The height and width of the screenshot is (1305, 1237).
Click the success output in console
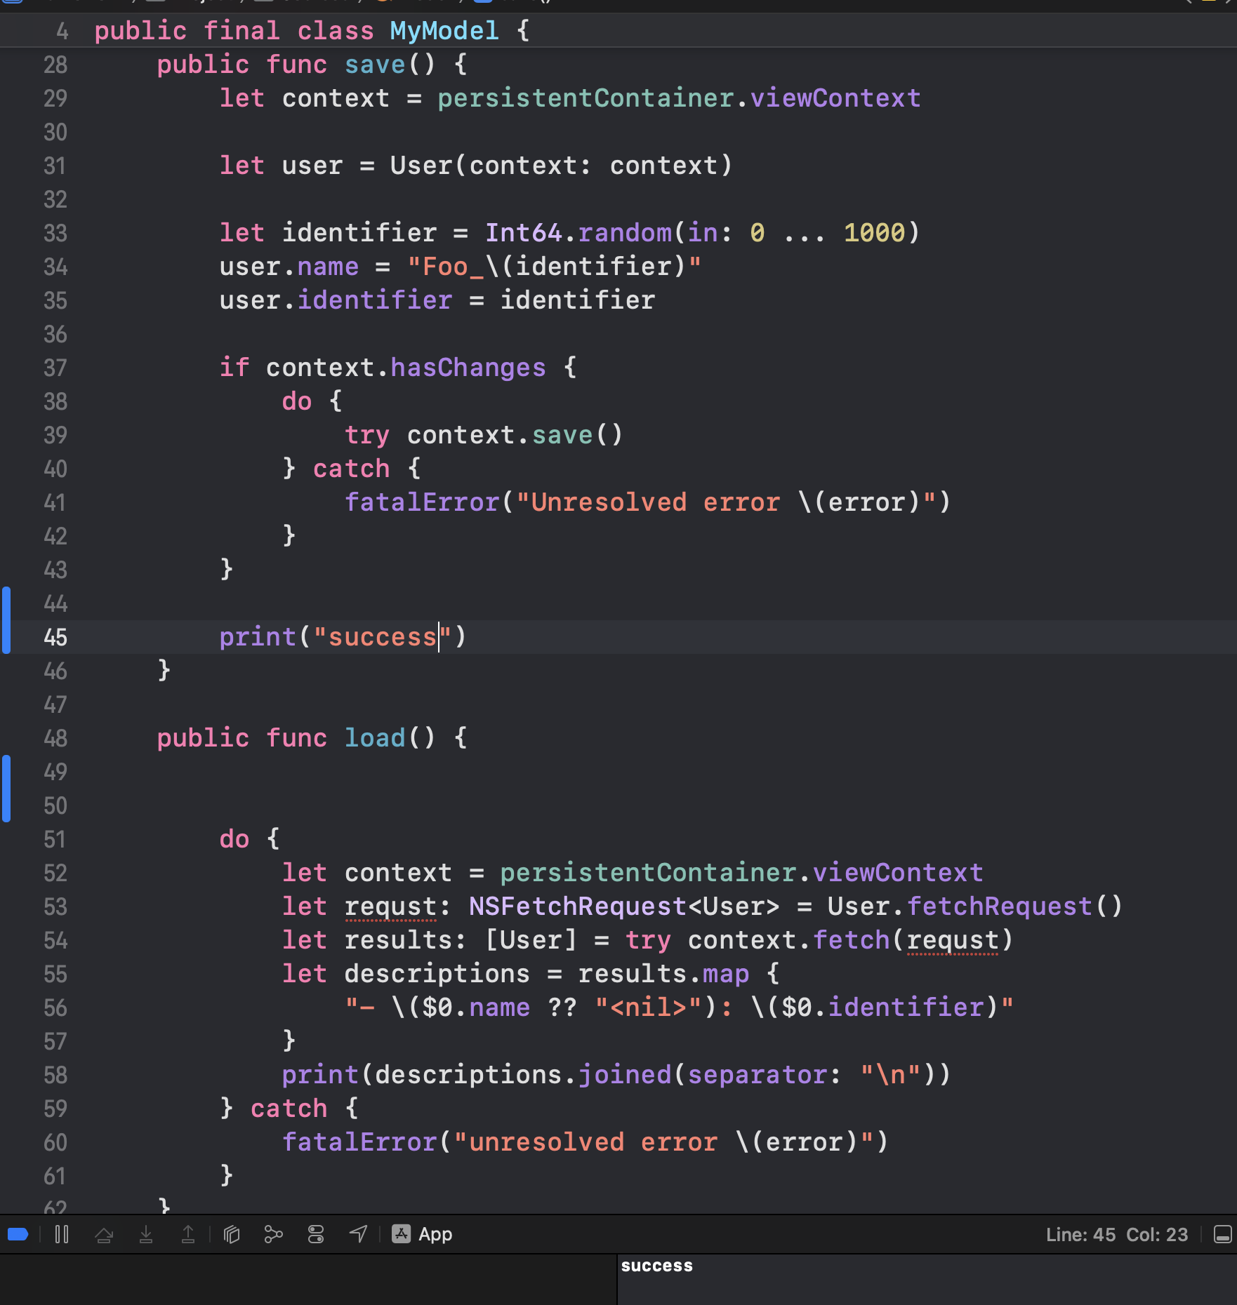pos(656,1266)
